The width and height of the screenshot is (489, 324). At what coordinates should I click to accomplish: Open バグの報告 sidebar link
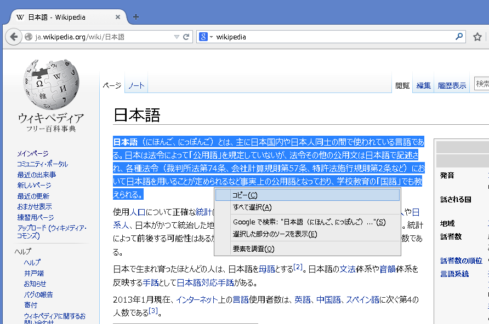[38, 294]
